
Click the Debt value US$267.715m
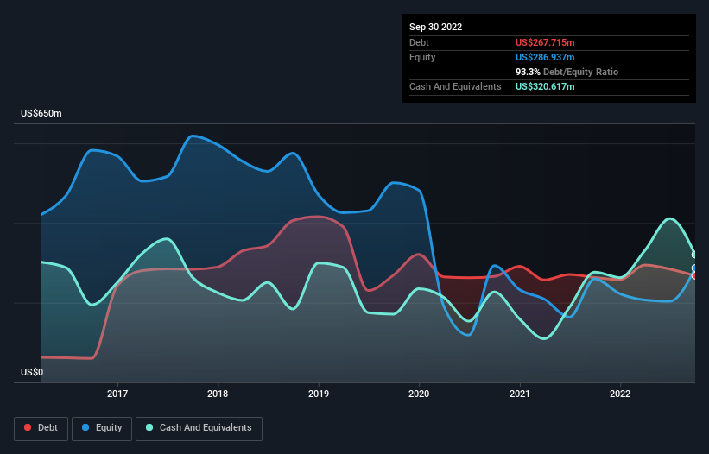tap(545, 42)
